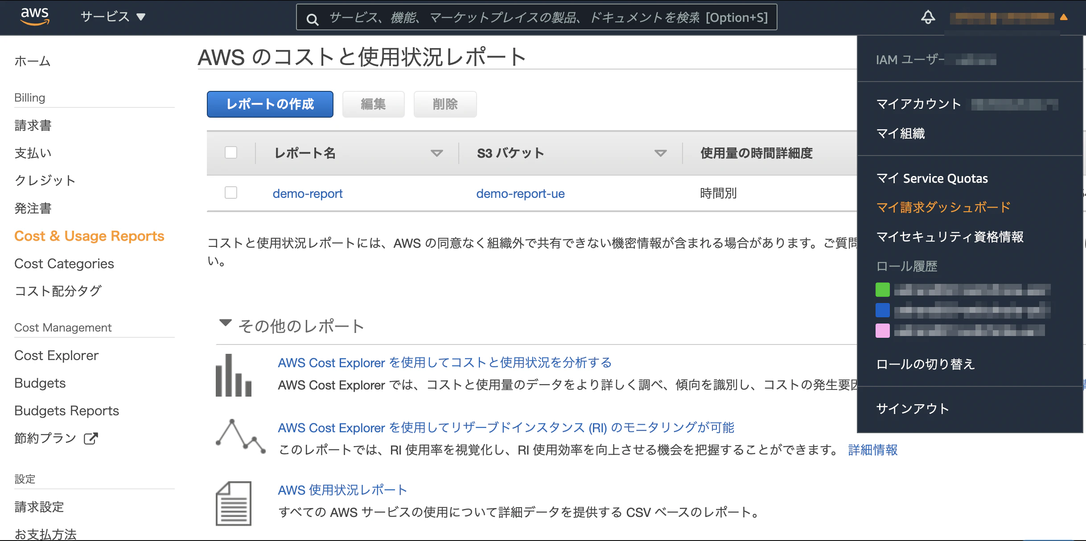The width and height of the screenshot is (1086, 541).
Task: Open Budgets in sidebar
Action: (40, 383)
